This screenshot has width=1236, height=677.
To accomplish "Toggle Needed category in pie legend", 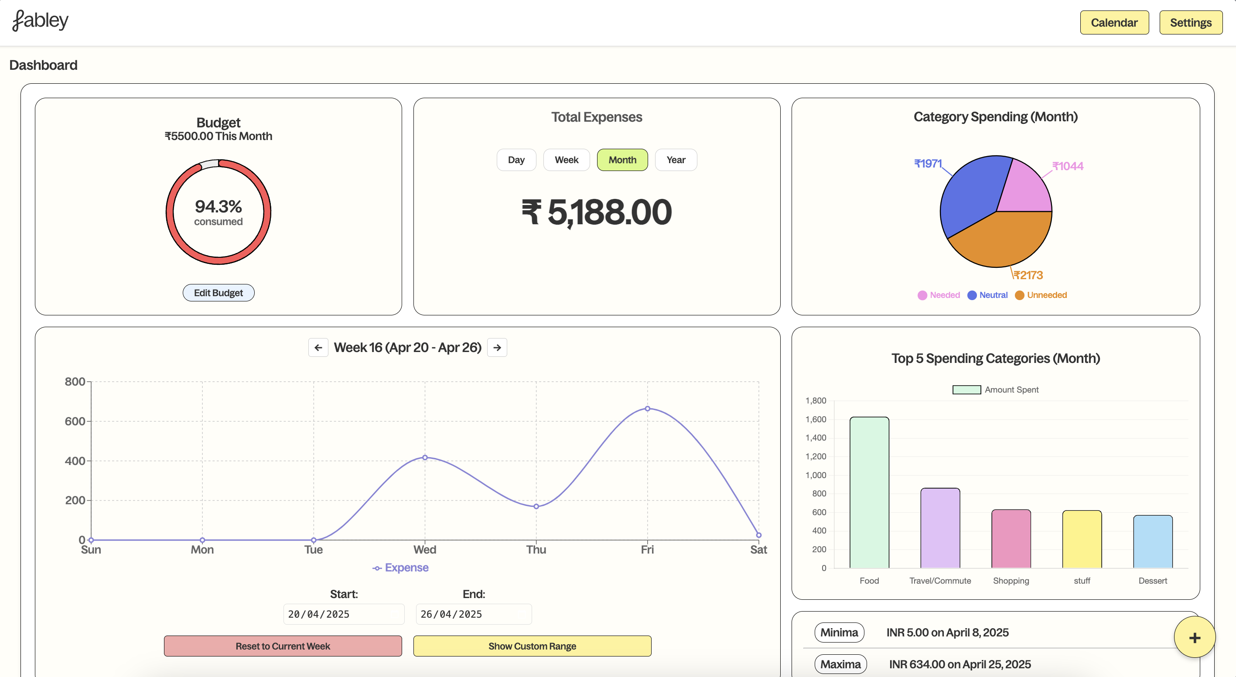I will click(x=938, y=295).
